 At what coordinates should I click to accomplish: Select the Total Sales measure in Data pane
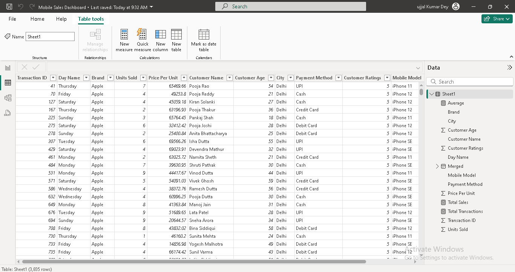pyautogui.click(x=458, y=202)
